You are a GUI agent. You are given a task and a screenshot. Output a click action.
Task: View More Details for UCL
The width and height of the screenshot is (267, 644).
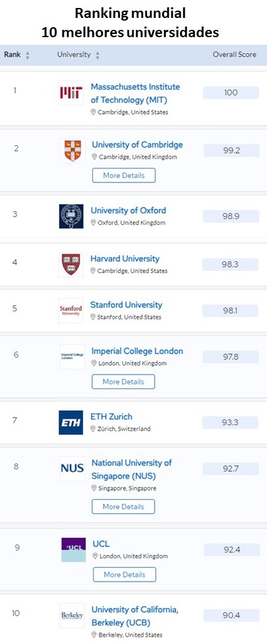[124, 574]
